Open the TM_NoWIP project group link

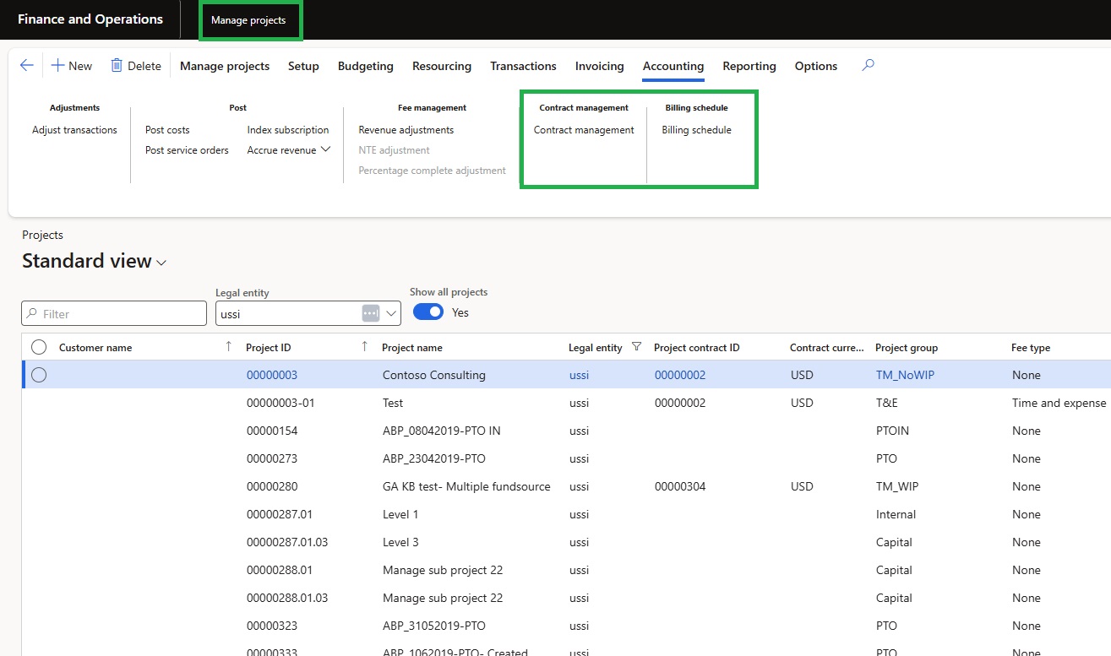click(x=905, y=375)
